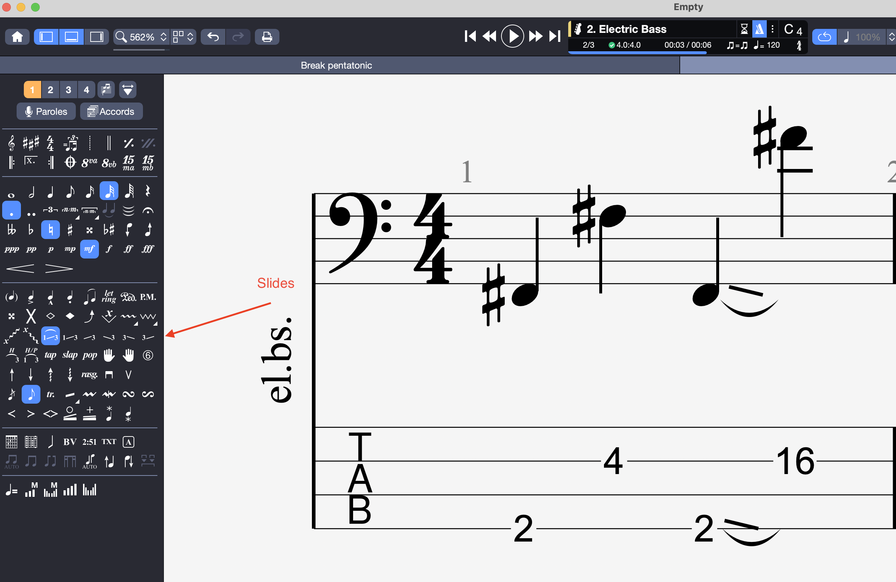Skip forward to the next bar
This screenshot has width=896, height=582.
tap(536, 36)
